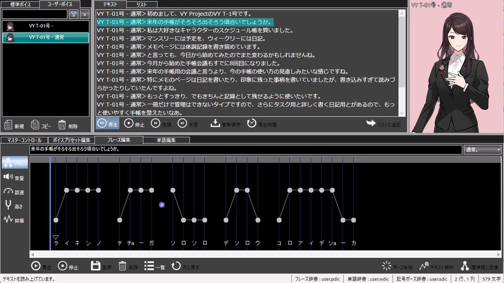Pause playback with the 再生 button in text panel
Viewport: 504px width, 283px height.
pos(108,124)
